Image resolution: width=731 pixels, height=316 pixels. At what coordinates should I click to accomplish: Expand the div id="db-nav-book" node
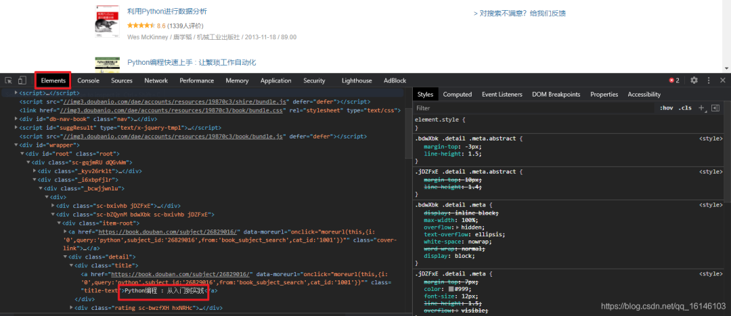(x=16, y=119)
